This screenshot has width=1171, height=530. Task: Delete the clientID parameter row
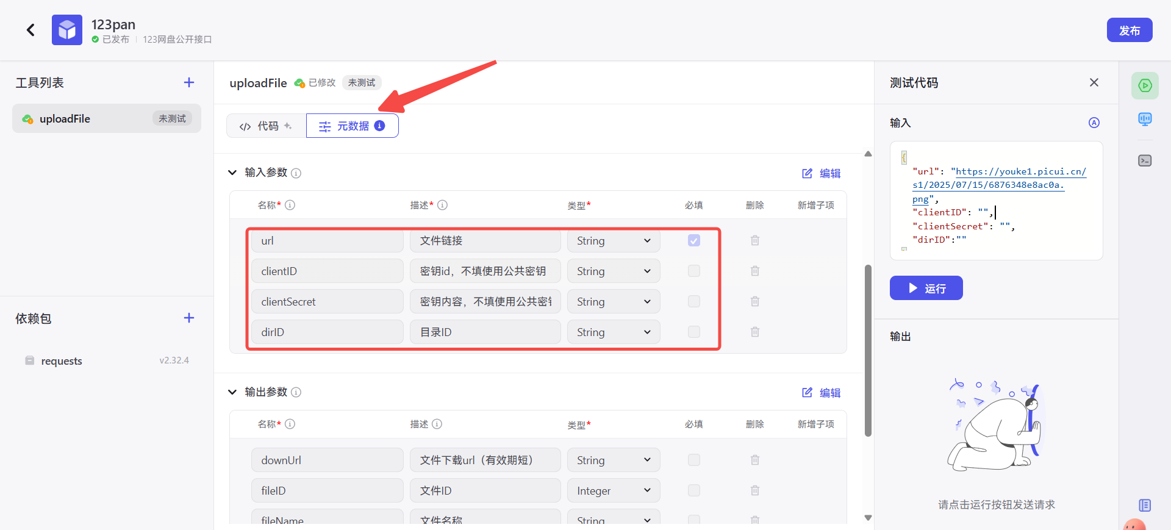point(755,271)
